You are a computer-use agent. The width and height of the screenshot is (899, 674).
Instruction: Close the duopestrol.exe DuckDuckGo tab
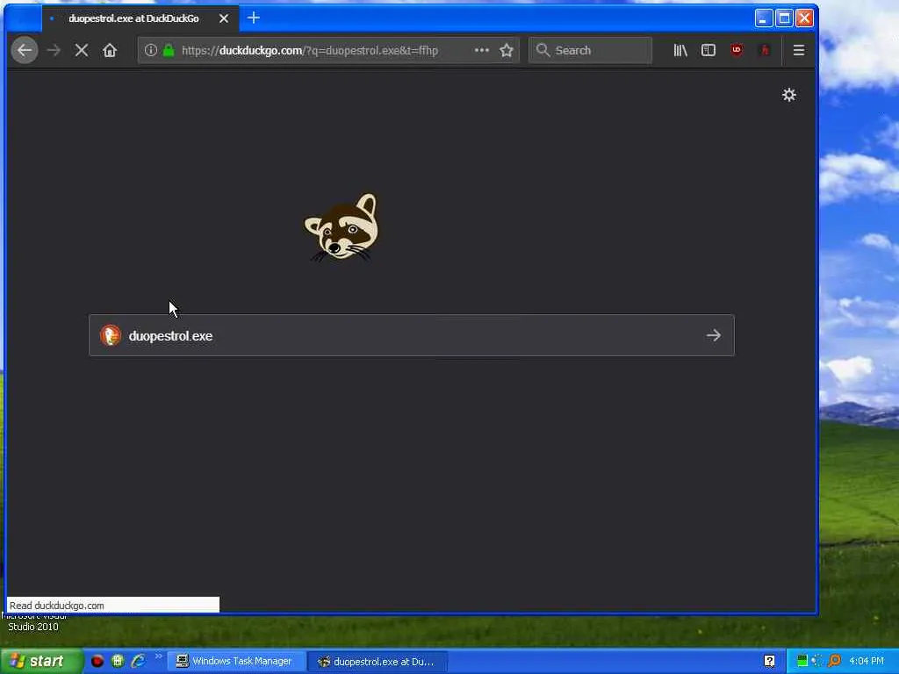coord(224,18)
